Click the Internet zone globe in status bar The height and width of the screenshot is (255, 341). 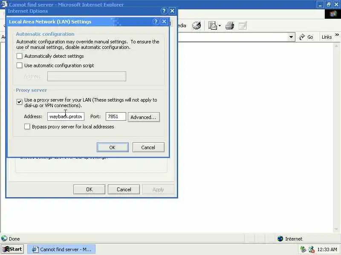point(280,238)
